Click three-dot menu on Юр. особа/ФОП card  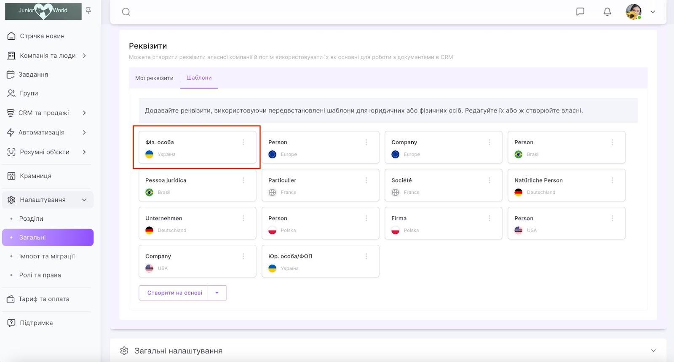click(x=366, y=256)
